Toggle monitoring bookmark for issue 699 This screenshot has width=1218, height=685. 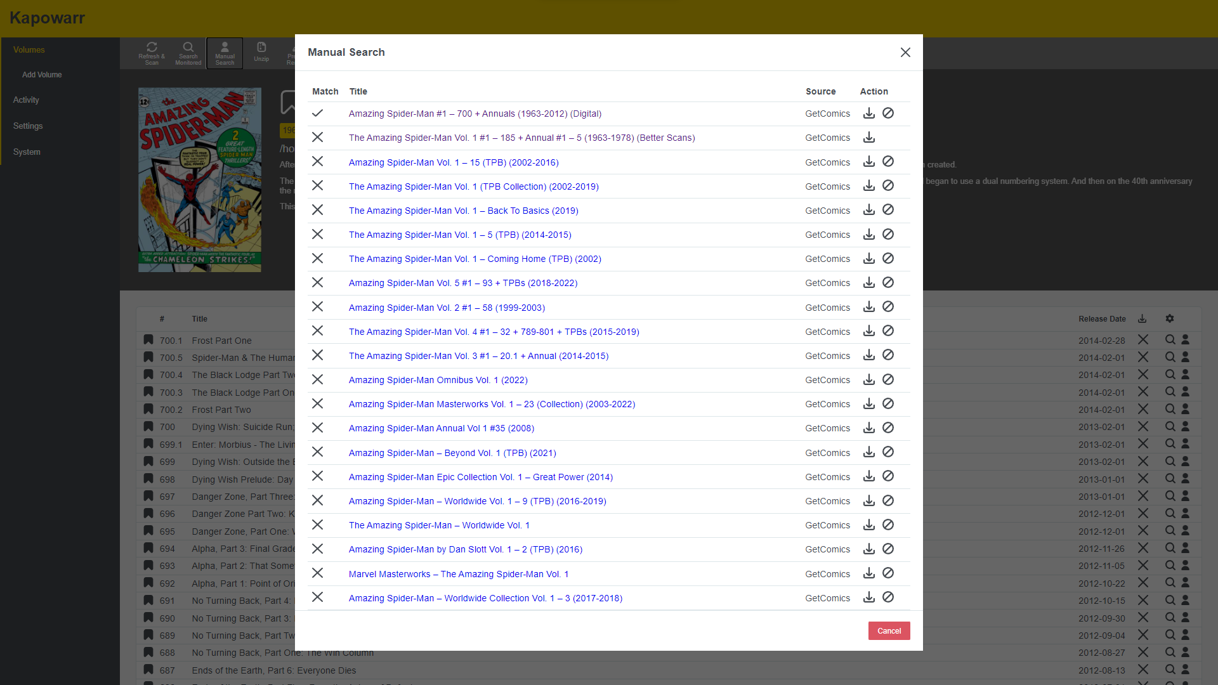(x=148, y=461)
